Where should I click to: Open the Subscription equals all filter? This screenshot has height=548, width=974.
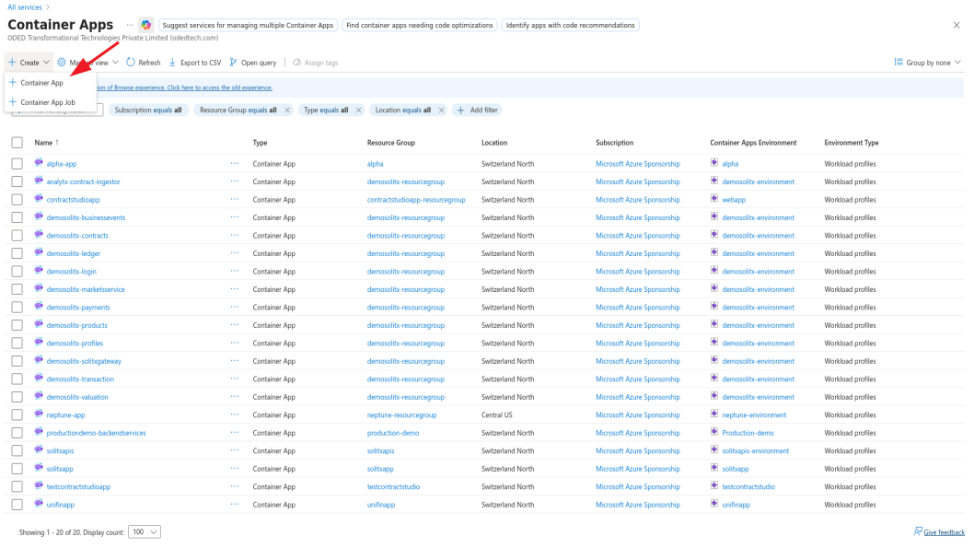click(148, 110)
